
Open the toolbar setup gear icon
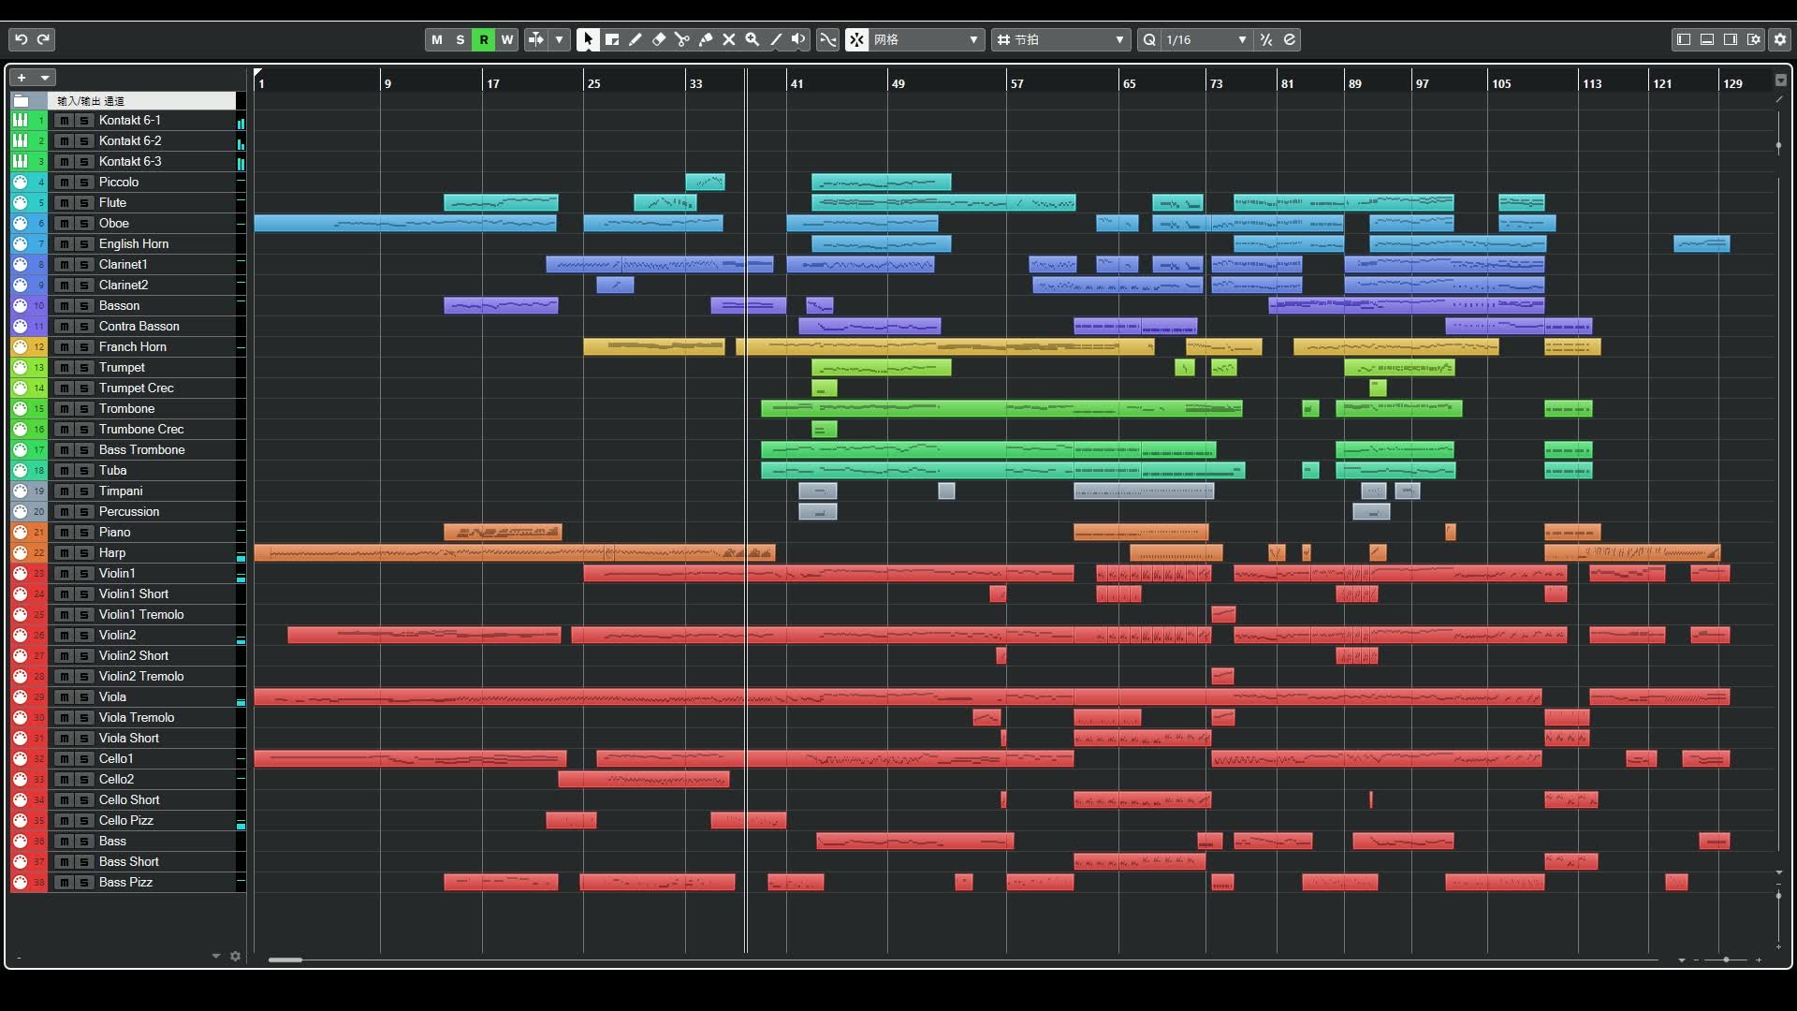(x=1780, y=39)
